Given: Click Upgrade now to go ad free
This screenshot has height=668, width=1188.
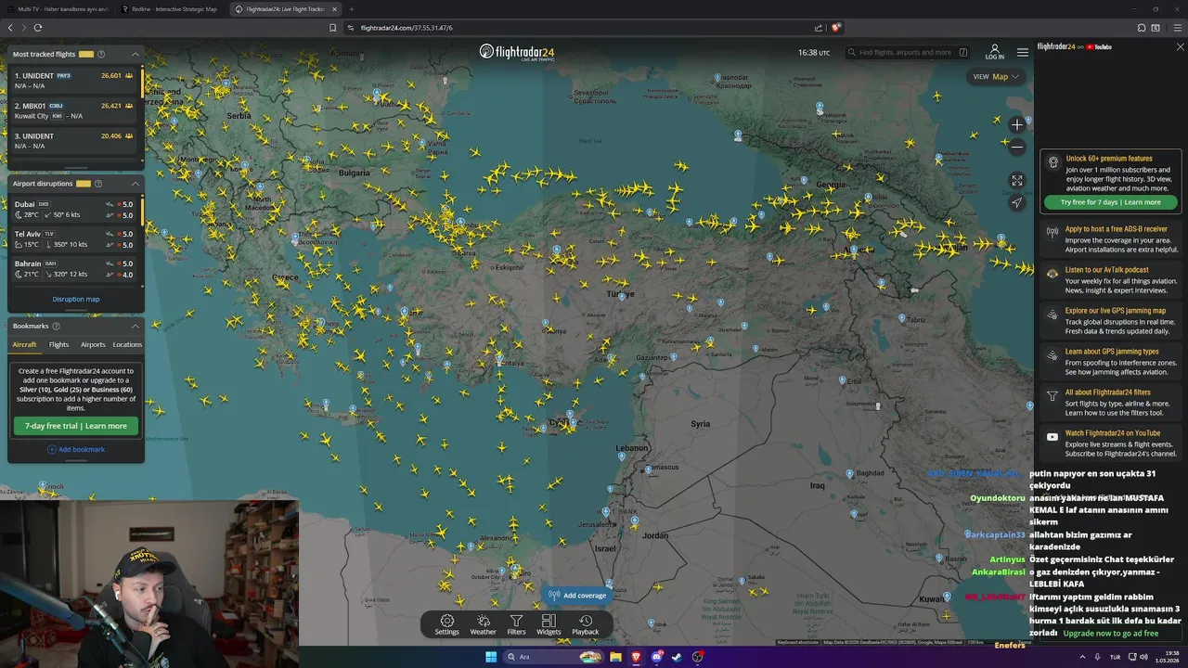Looking at the screenshot, I should [x=1111, y=633].
